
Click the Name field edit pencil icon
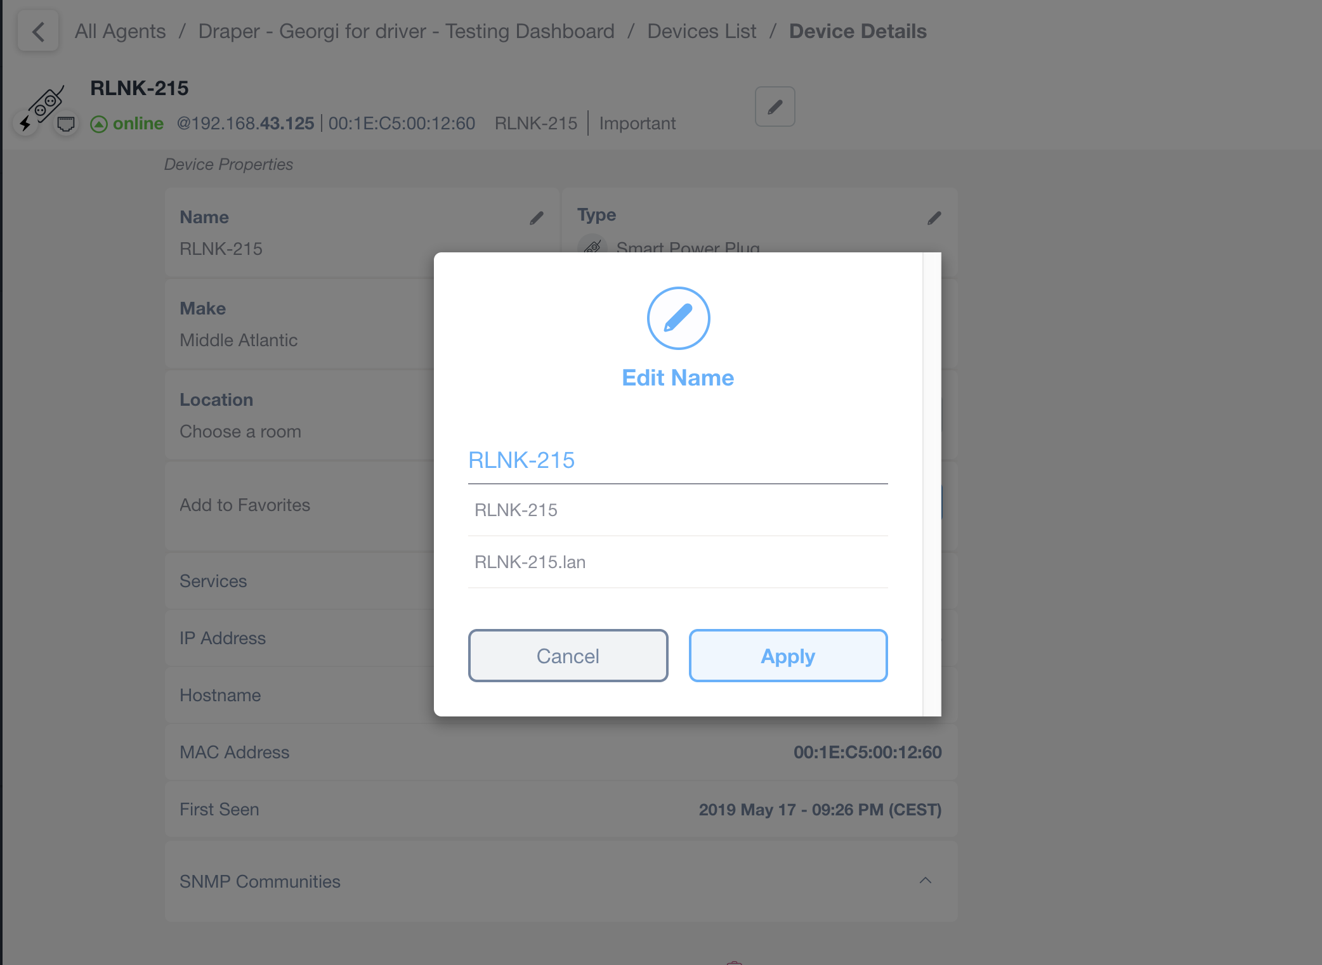point(536,217)
